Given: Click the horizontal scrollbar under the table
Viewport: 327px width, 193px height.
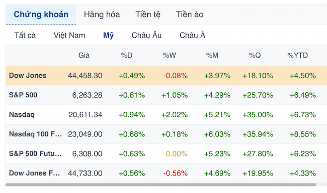Looking at the screenshot, I should coord(160,184).
